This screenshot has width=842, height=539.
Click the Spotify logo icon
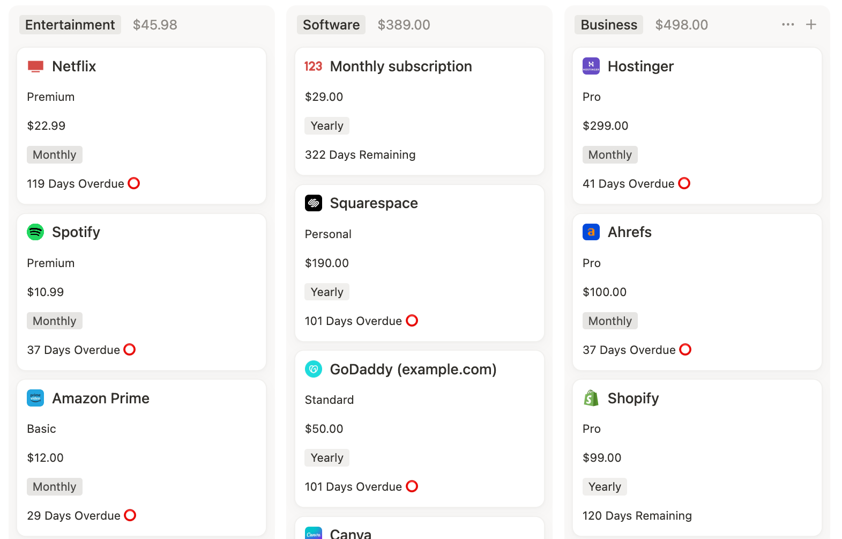point(35,232)
